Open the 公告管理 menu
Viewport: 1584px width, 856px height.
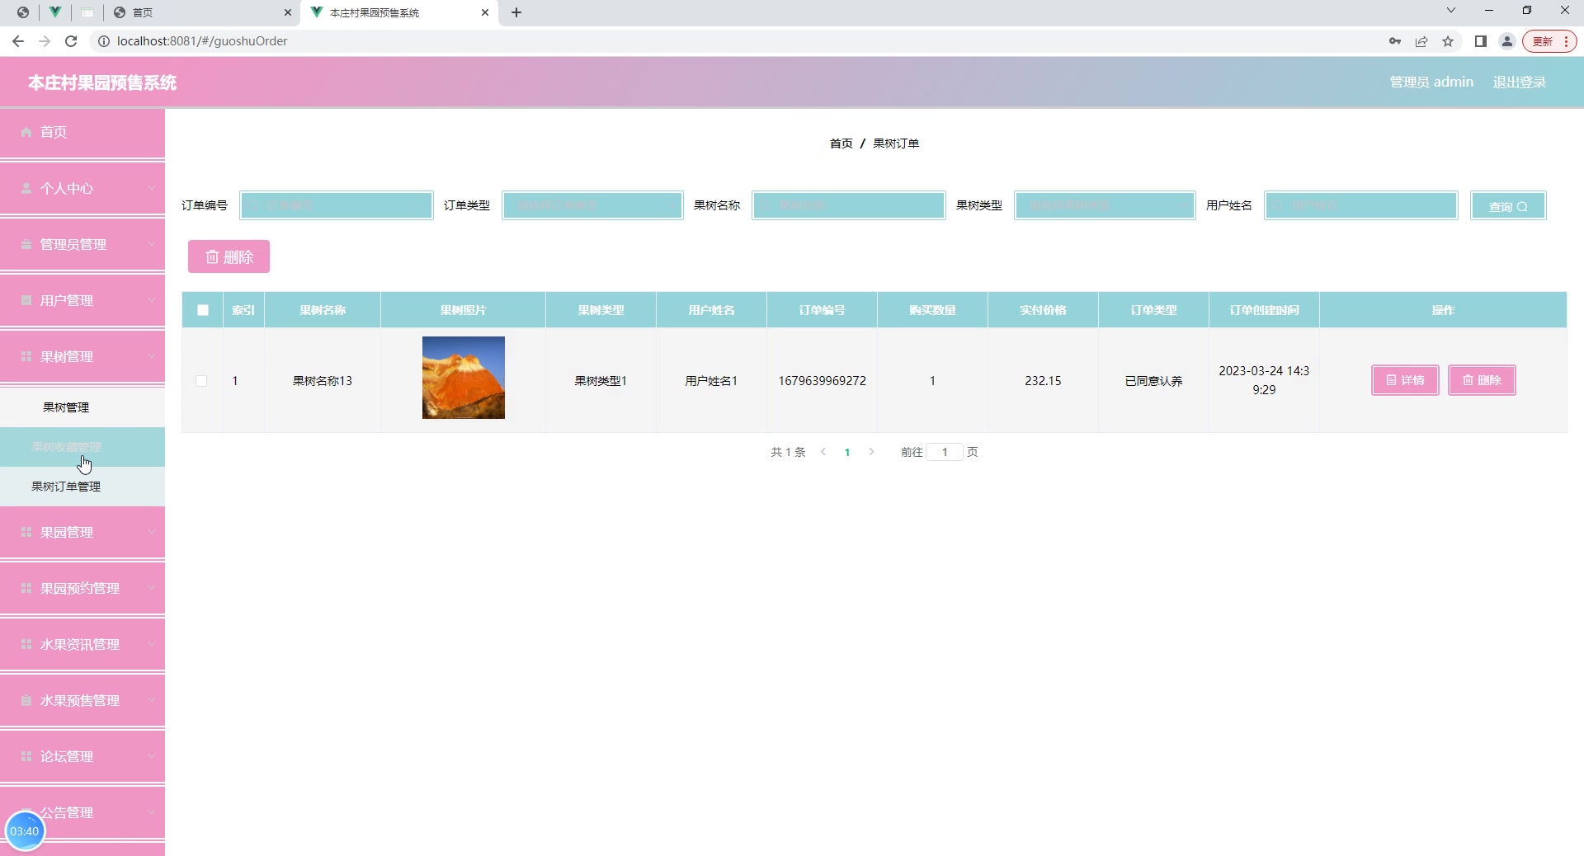(x=82, y=812)
